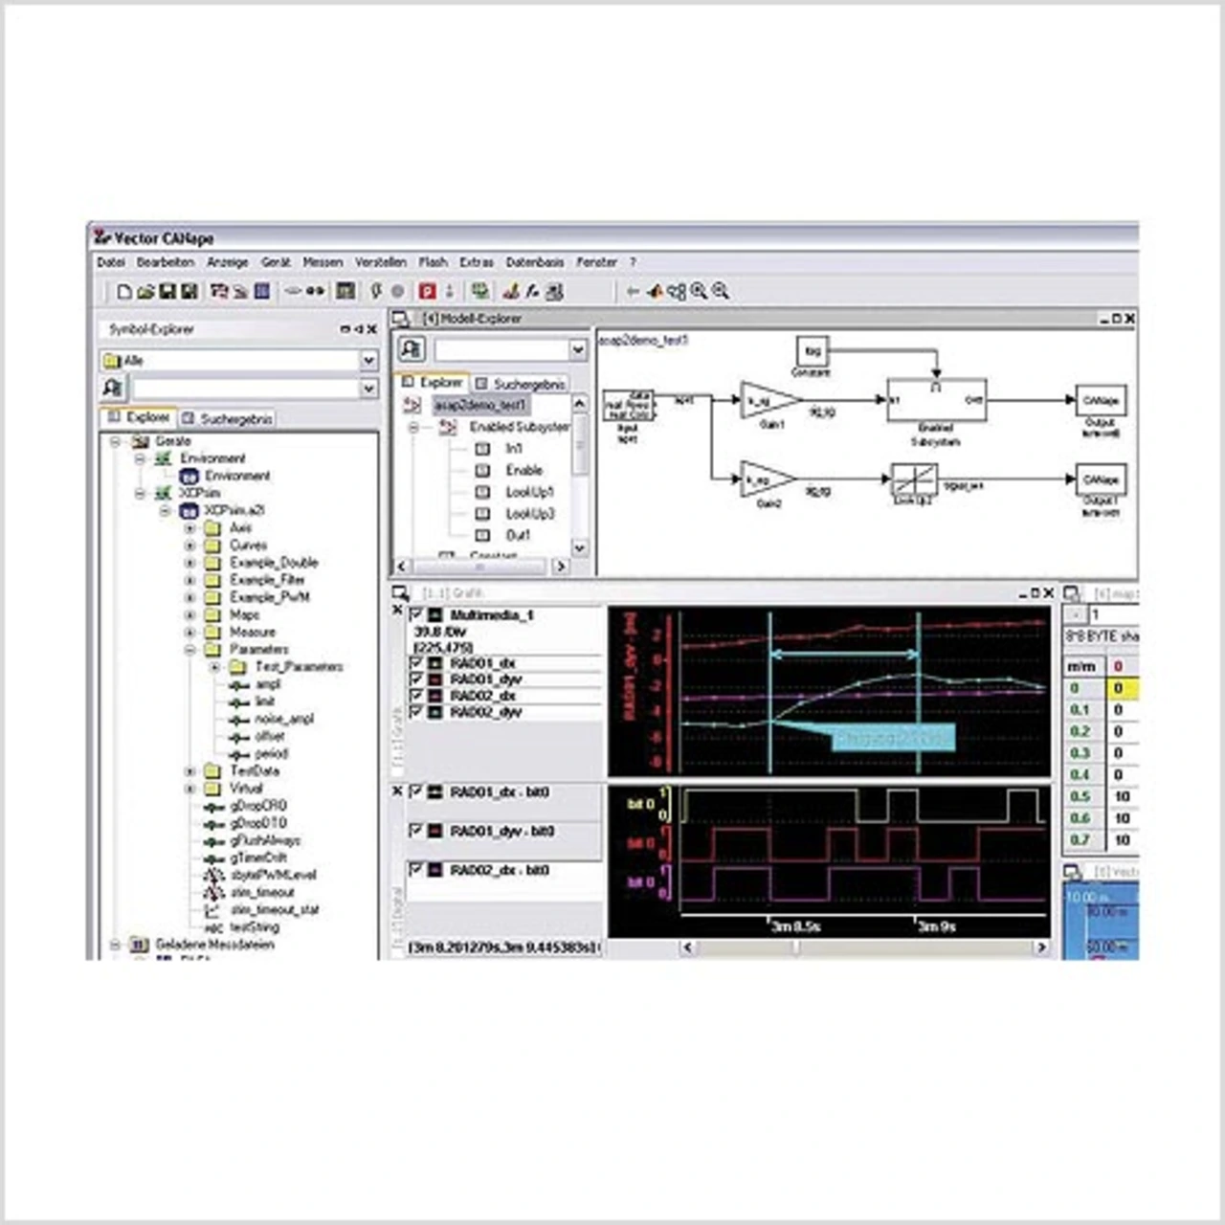Viewport: 1225px width, 1225px height.
Task: Click the Modell-Explorer window icon
Action: (x=402, y=319)
